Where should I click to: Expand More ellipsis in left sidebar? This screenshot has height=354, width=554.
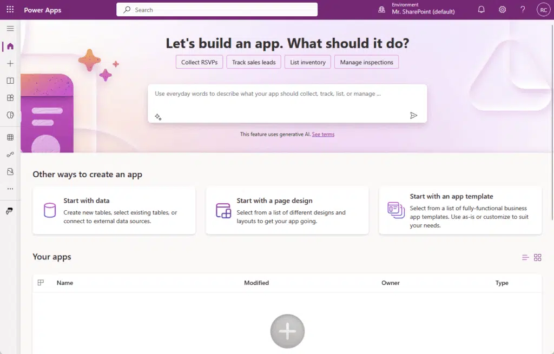10,189
